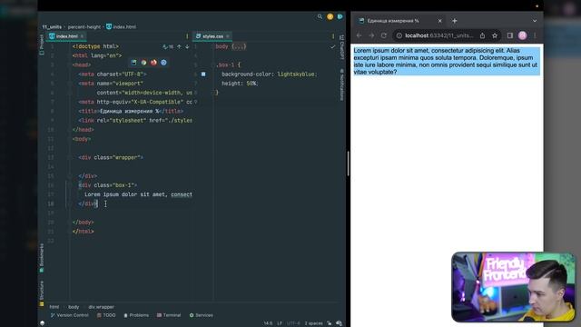Click the teal IDE toolbox icon top right

point(340,16)
